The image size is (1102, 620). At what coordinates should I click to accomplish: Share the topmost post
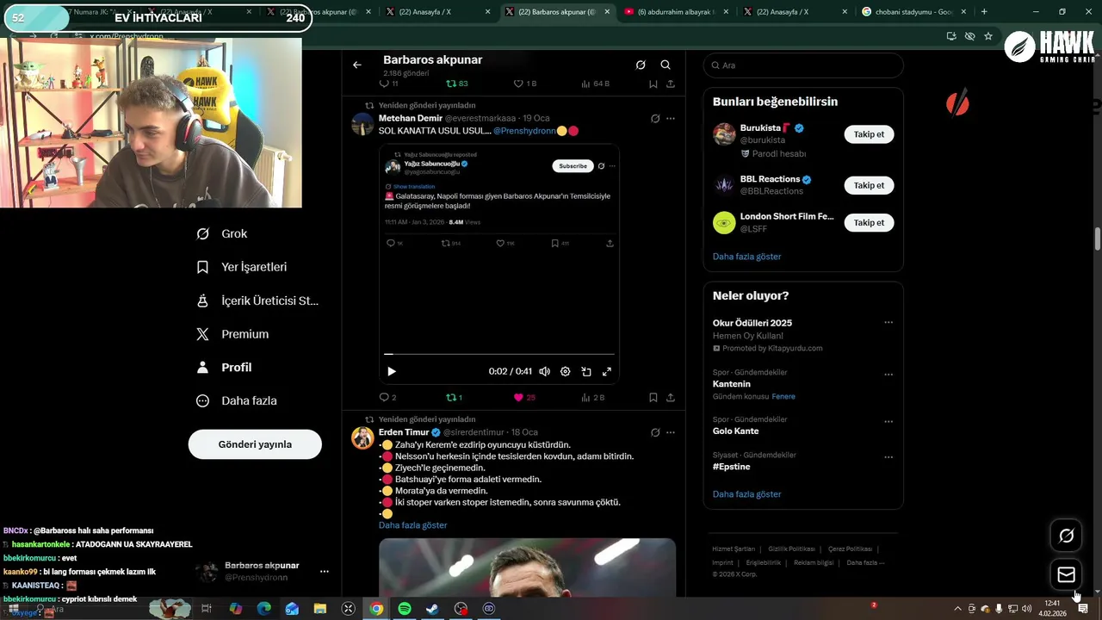click(671, 84)
